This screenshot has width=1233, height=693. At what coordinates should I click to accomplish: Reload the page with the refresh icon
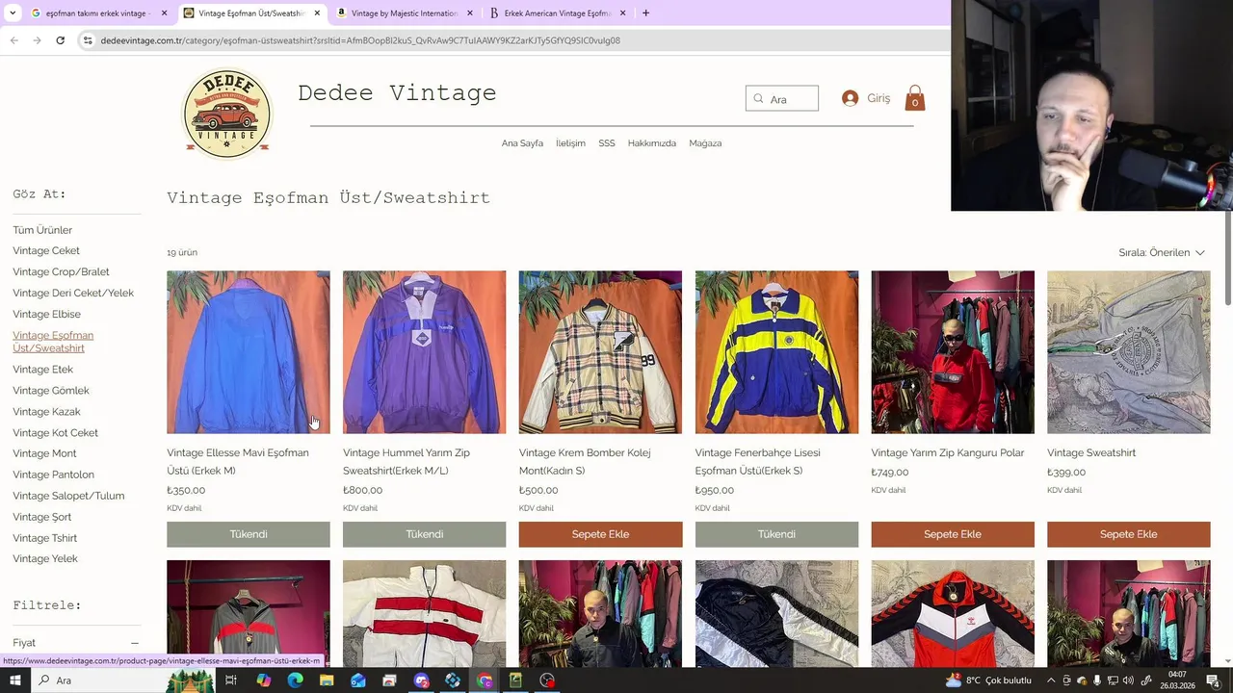60,40
